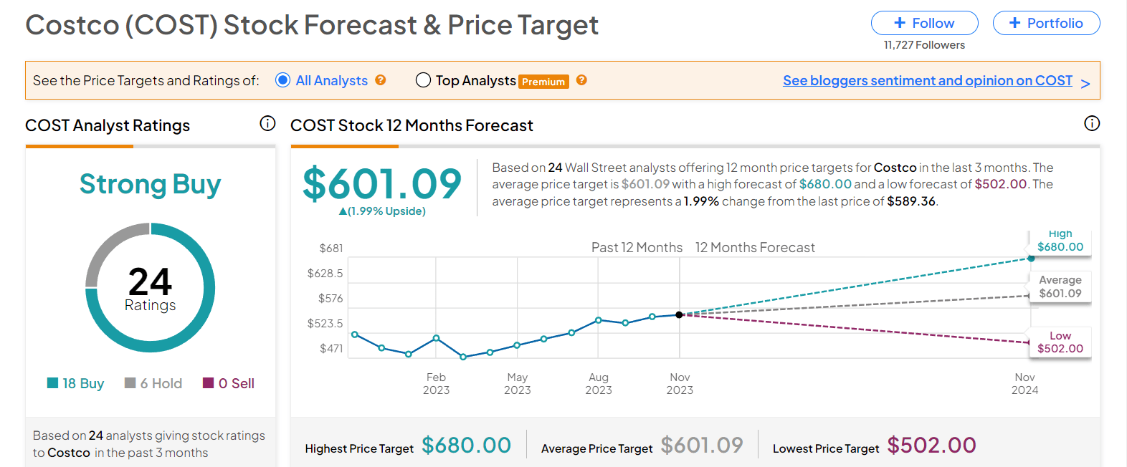The height and width of the screenshot is (467, 1127).
Task: Click the green upside triangle under $601.09
Action: (343, 211)
